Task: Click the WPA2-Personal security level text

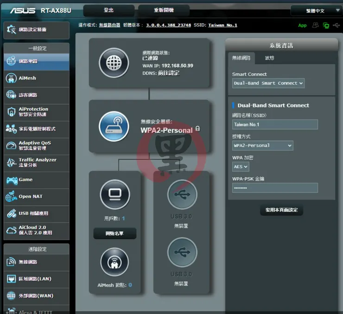Action: [166, 131]
